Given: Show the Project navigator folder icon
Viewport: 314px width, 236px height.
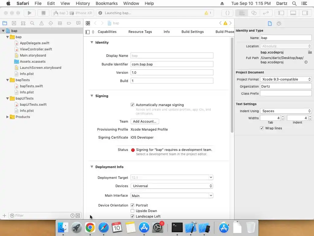Looking at the screenshot, I should (5, 23).
